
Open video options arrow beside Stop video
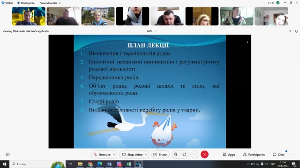pyautogui.click(x=146, y=154)
